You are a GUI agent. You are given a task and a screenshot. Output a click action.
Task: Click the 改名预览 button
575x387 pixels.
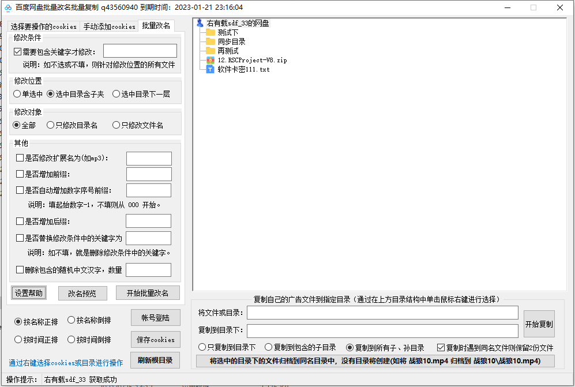(x=82, y=293)
